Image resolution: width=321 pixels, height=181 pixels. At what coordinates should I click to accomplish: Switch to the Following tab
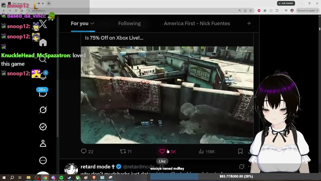pyautogui.click(x=129, y=23)
